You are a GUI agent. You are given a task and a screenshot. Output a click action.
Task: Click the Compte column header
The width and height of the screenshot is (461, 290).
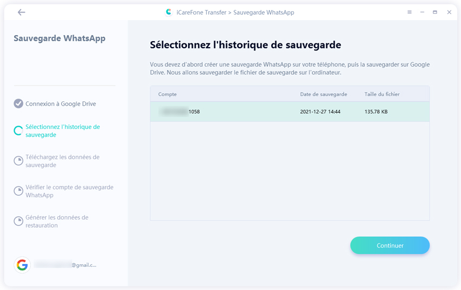167,94
